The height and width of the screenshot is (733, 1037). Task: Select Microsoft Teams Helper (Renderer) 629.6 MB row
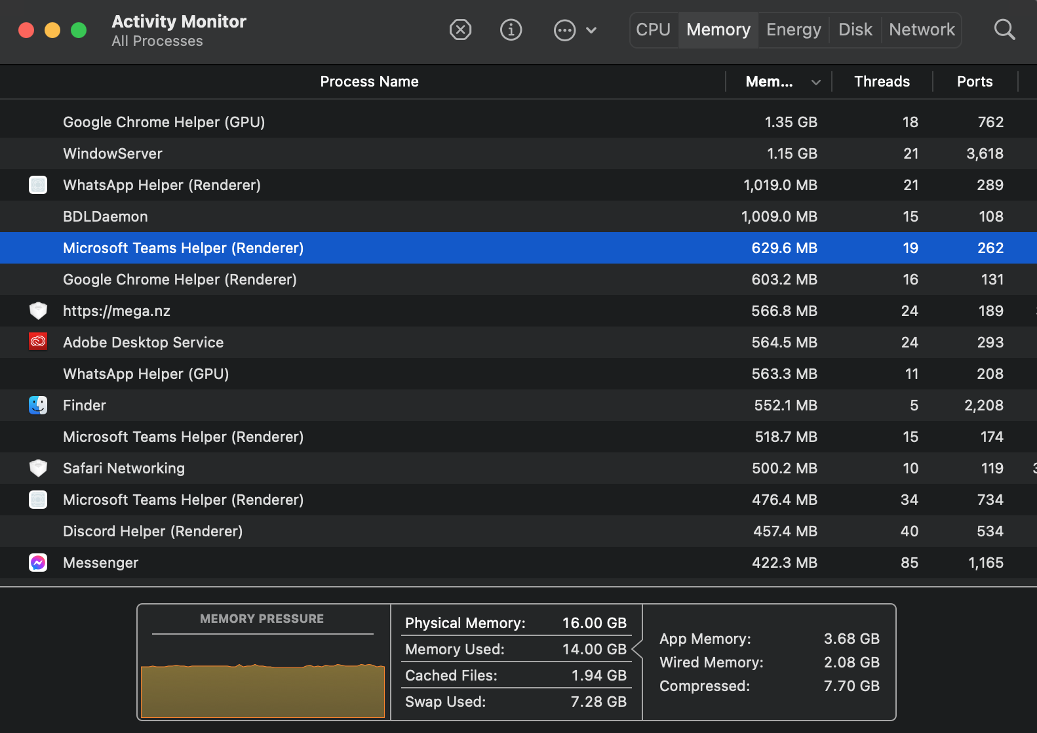point(518,248)
